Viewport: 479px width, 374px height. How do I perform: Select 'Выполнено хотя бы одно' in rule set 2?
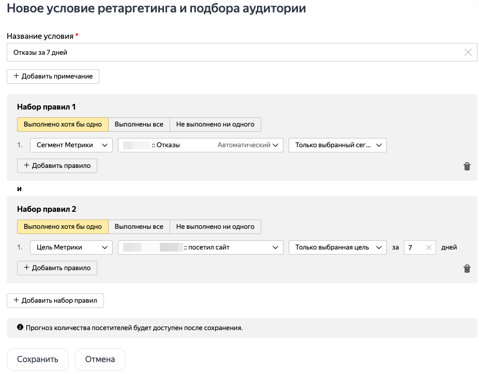pos(63,227)
